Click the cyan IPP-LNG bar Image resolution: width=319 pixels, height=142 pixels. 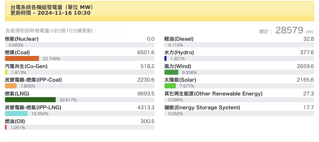click(16, 113)
